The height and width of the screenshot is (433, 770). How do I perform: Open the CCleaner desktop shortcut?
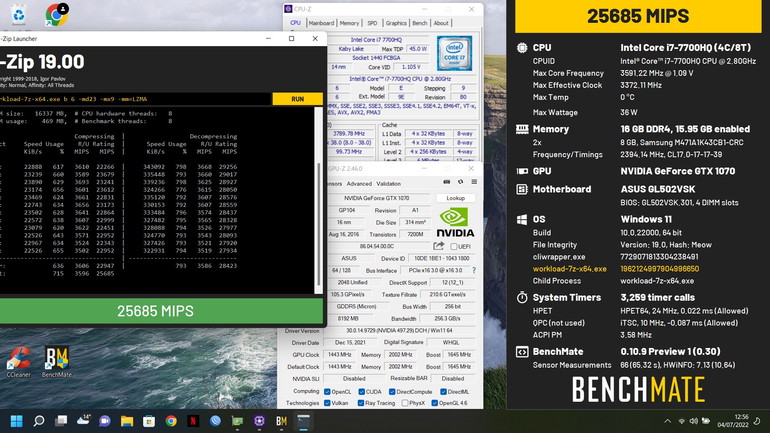pos(18,362)
